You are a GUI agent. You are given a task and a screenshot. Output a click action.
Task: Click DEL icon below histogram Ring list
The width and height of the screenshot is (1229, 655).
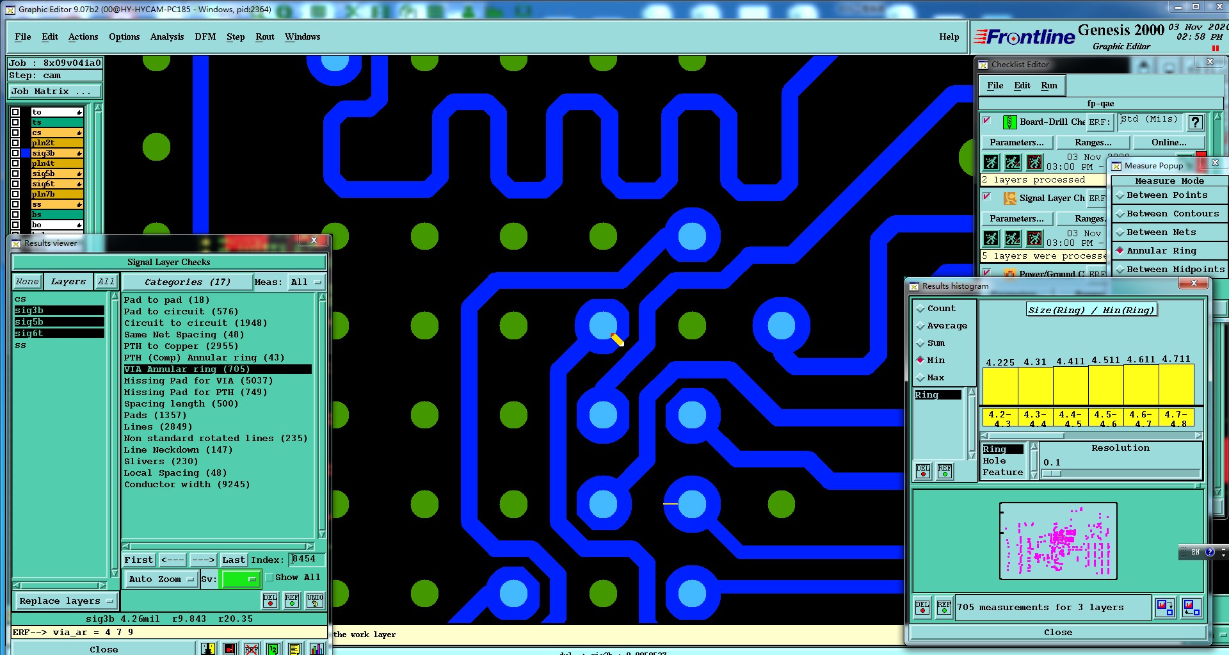[x=923, y=471]
